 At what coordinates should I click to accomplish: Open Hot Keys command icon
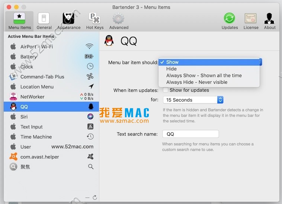pyautogui.click(x=95, y=18)
